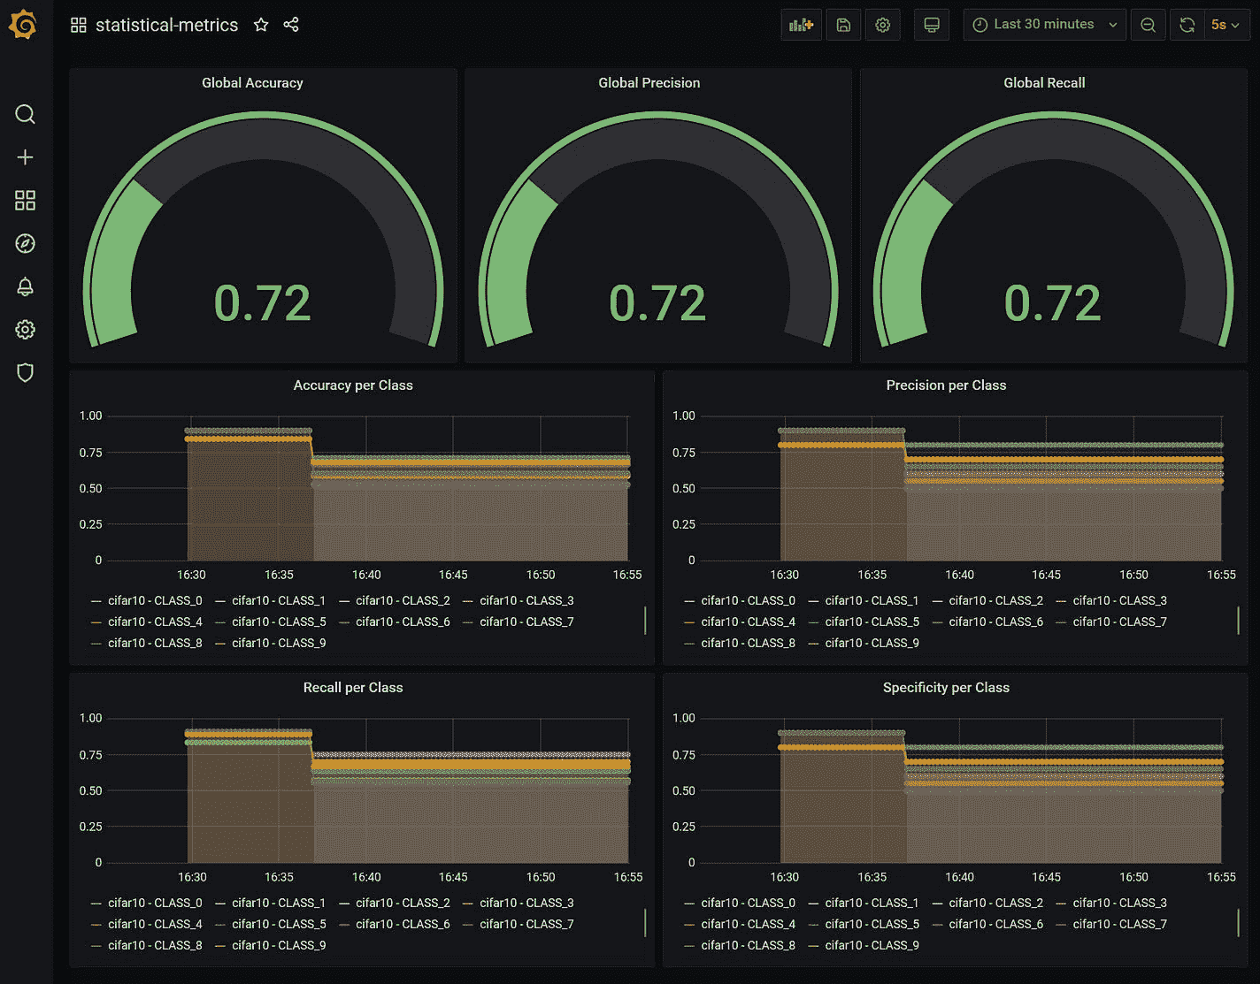Open the Global Precision panel title menu
The height and width of the screenshot is (984, 1260).
point(649,83)
